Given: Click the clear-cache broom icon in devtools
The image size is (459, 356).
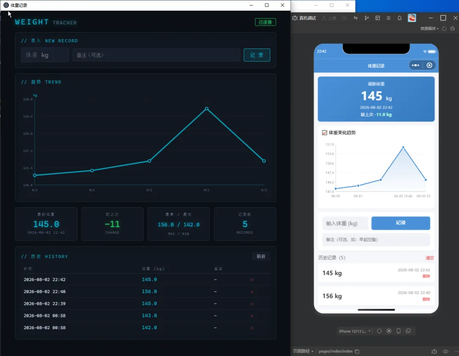Looking at the screenshot, I should click(453, 28).
